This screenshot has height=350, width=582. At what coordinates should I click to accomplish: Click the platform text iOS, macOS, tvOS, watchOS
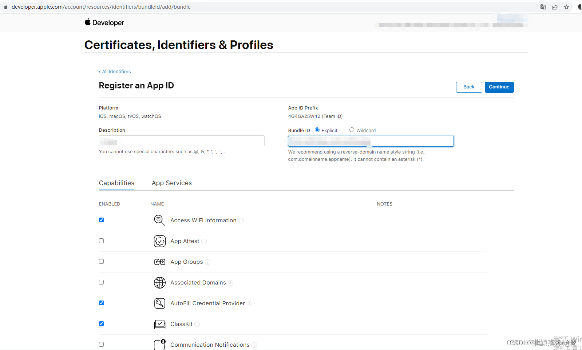coord(130,116)
